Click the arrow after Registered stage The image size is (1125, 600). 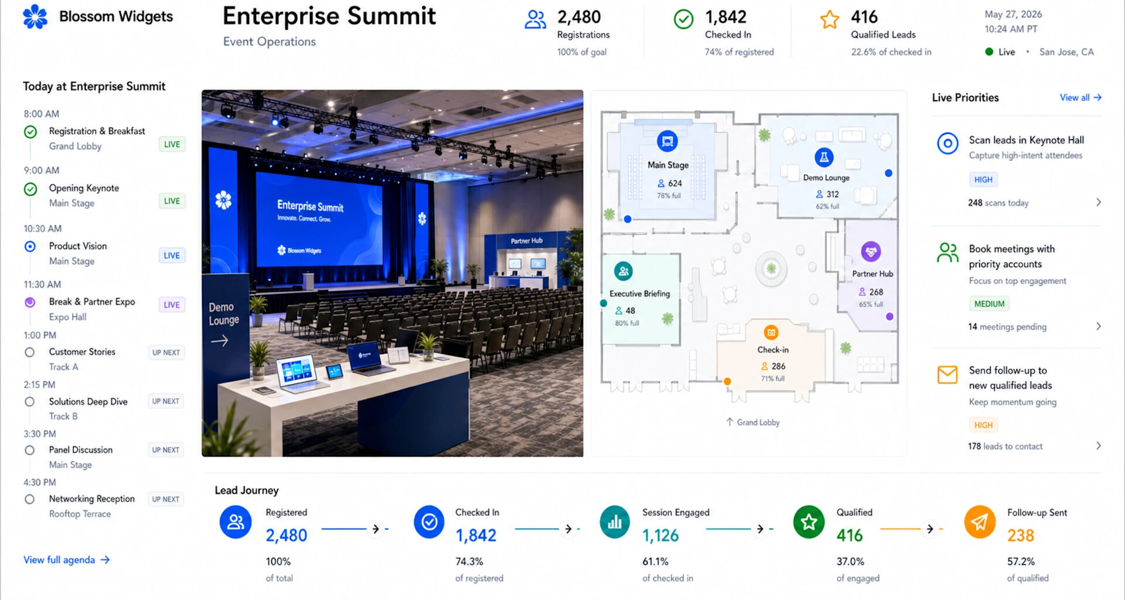375,529
